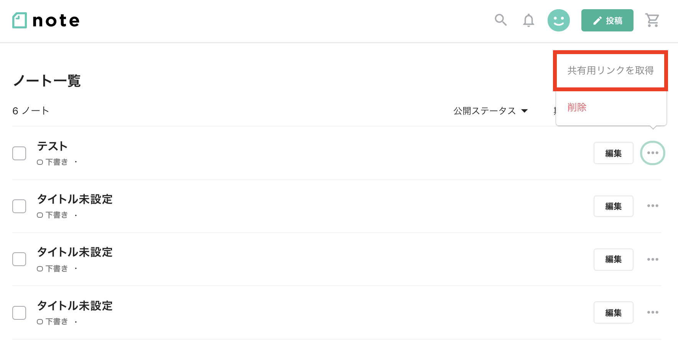Select checkbox of first タイトル未設定 note
Viewport: 678px width, 342px height.
pos(19,206)
